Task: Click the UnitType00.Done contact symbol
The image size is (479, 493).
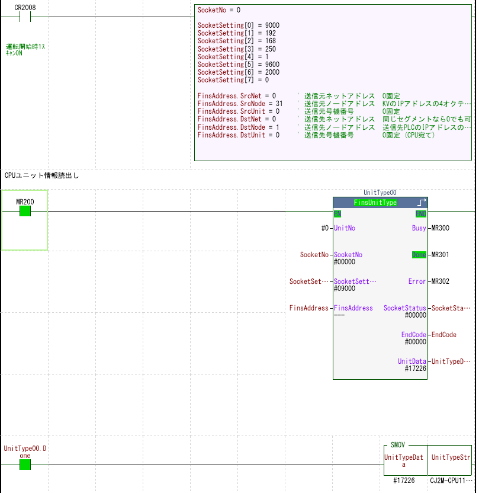Action: coord(25,465)
